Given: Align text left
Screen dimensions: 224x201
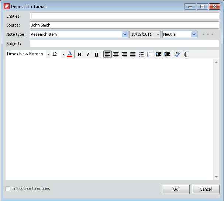Looking at the screenshot, I should pyautogui.click(x=107, y=54).
